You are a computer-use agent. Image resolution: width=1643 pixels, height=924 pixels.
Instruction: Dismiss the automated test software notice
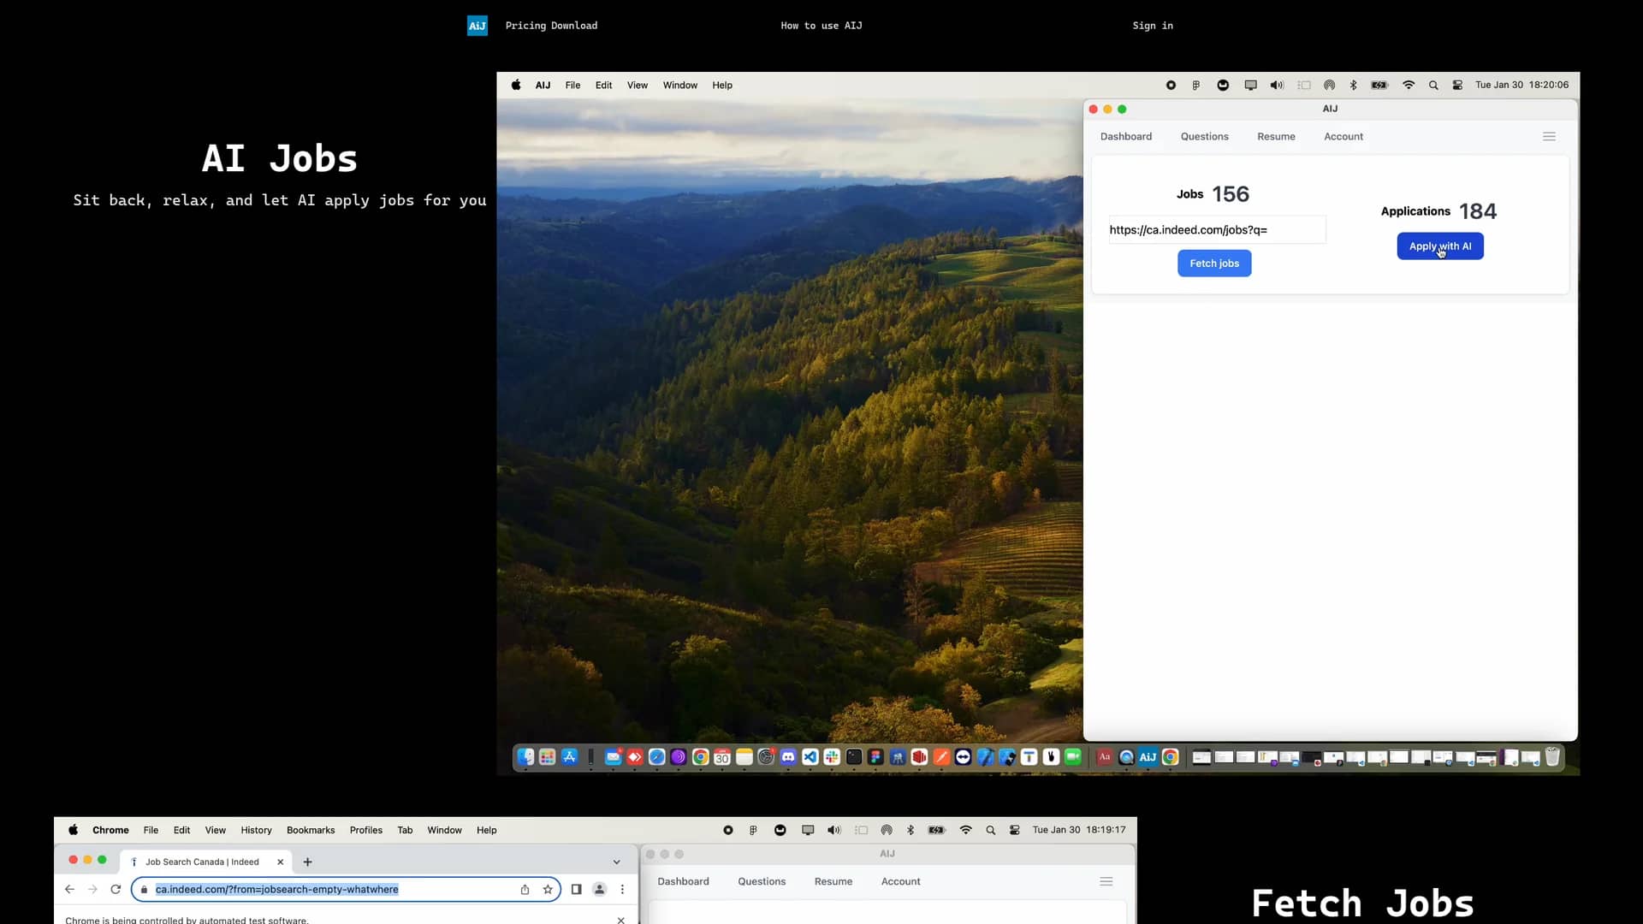(x=620, y=920)
